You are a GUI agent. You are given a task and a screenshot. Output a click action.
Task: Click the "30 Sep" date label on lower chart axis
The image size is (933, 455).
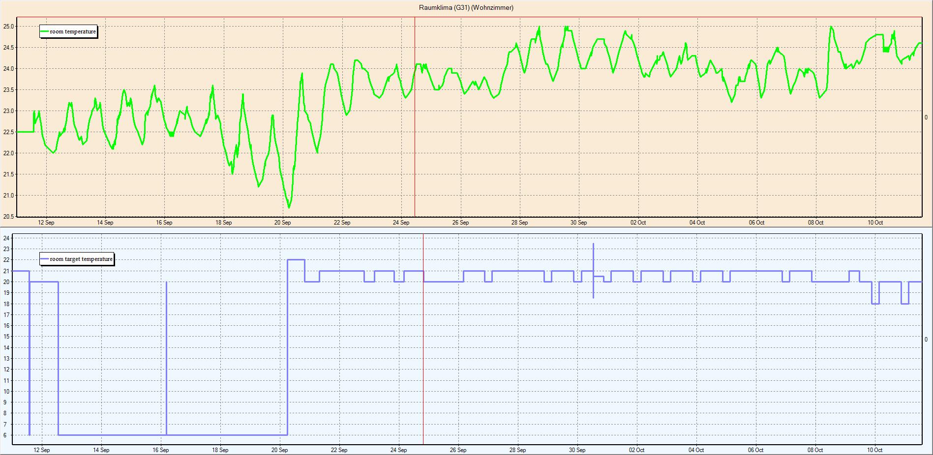coord(577,450)
